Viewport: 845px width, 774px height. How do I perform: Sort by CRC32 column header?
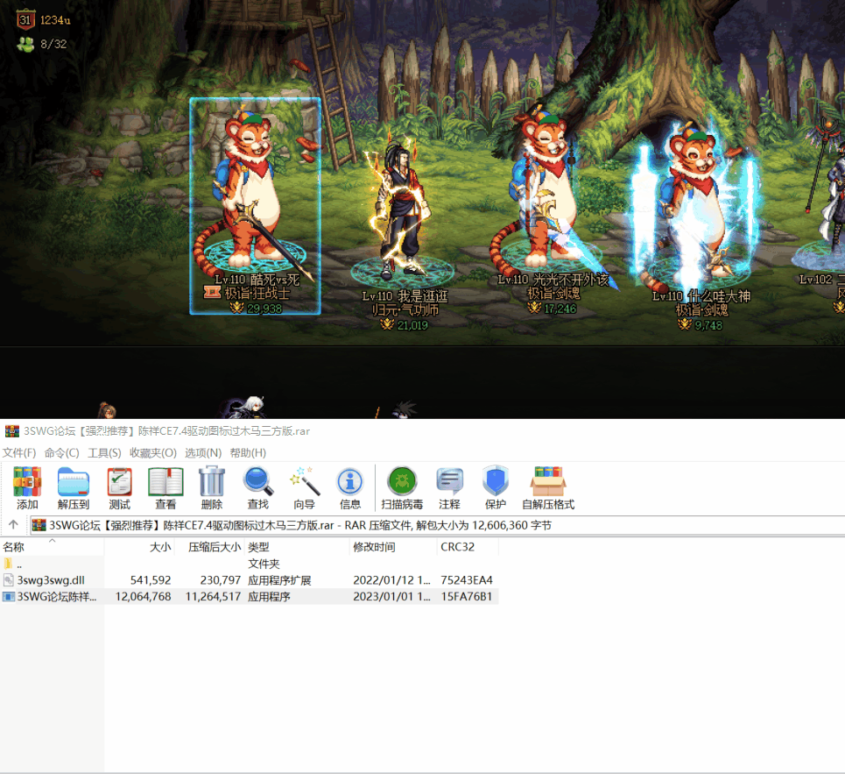click(468, 547)
